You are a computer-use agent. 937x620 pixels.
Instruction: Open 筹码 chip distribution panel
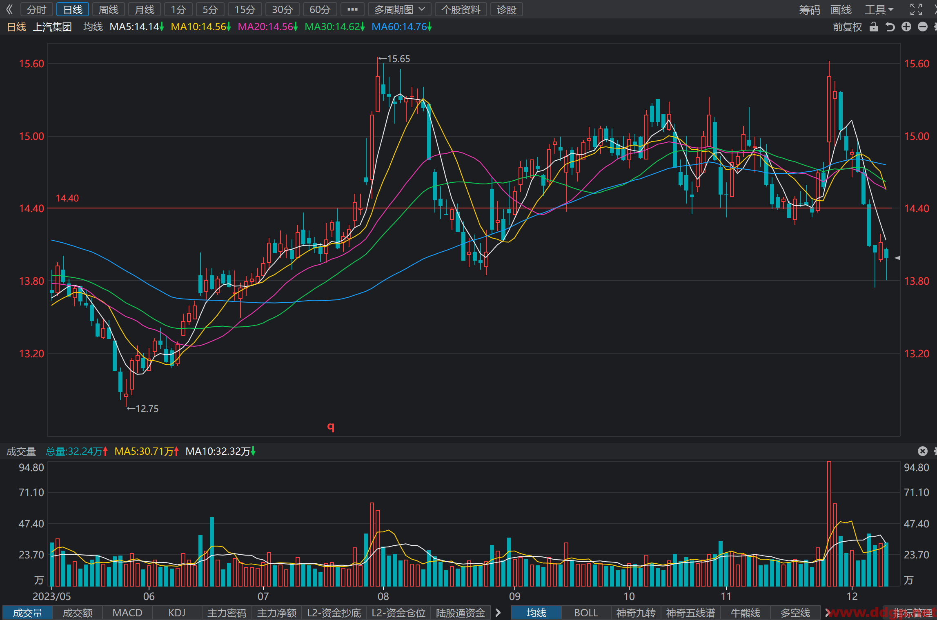point(810,9)
